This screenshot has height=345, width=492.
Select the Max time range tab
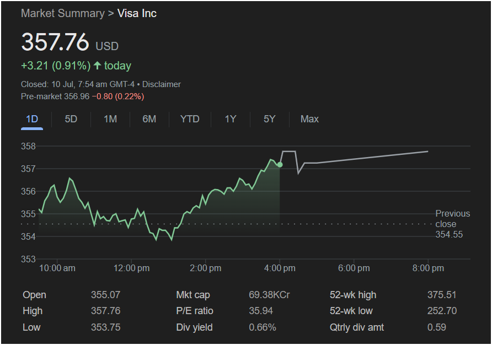[309, 119]
